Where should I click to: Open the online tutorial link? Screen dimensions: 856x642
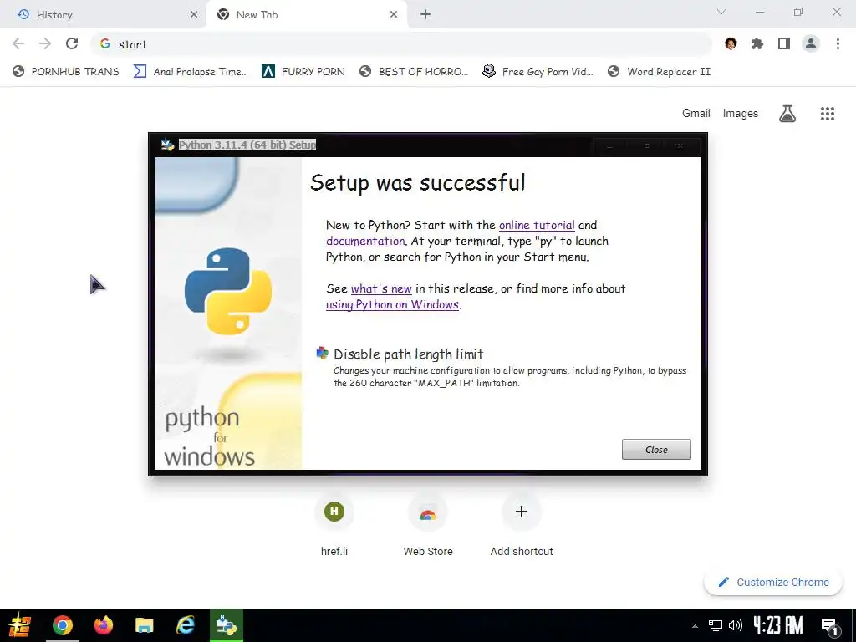[x=537, y=225]
